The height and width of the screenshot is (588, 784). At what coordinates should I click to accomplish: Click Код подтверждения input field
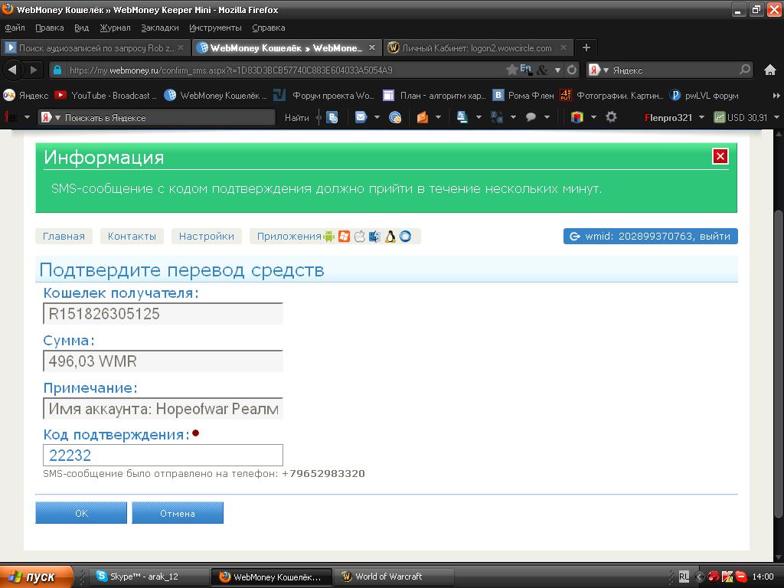163,455
